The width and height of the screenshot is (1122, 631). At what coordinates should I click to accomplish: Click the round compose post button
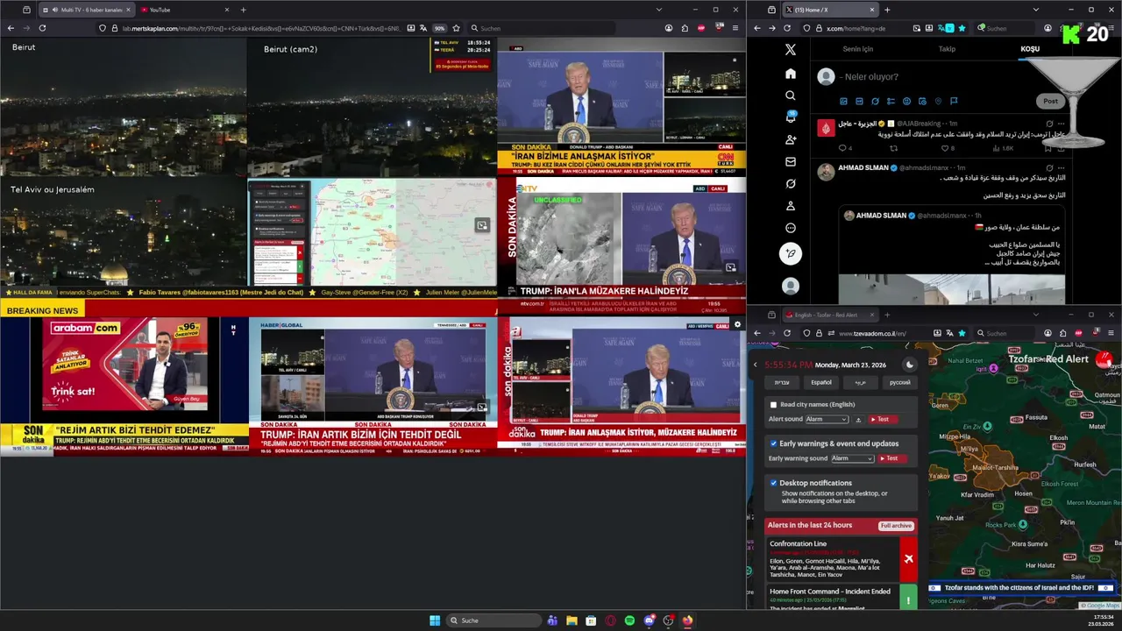[791, 254]
